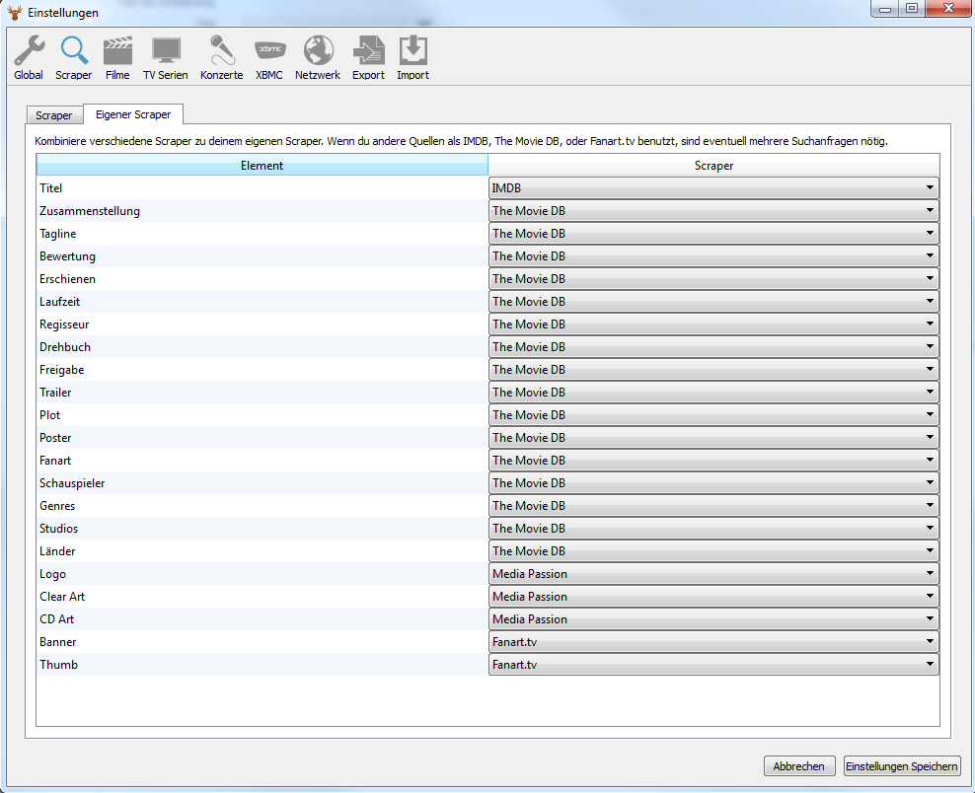Select the Drehbuch row label

(65, 347)
